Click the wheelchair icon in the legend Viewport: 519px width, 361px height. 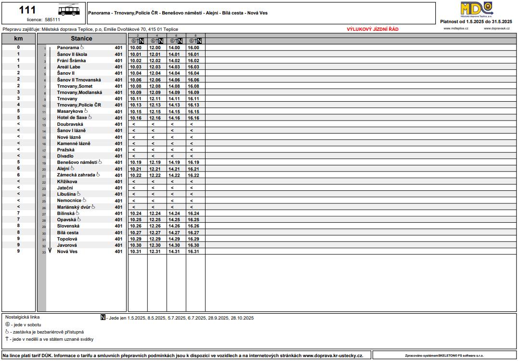(7, 332)
